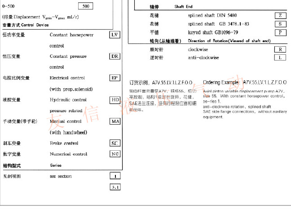Click the boxed code '500'

[86, 6]
